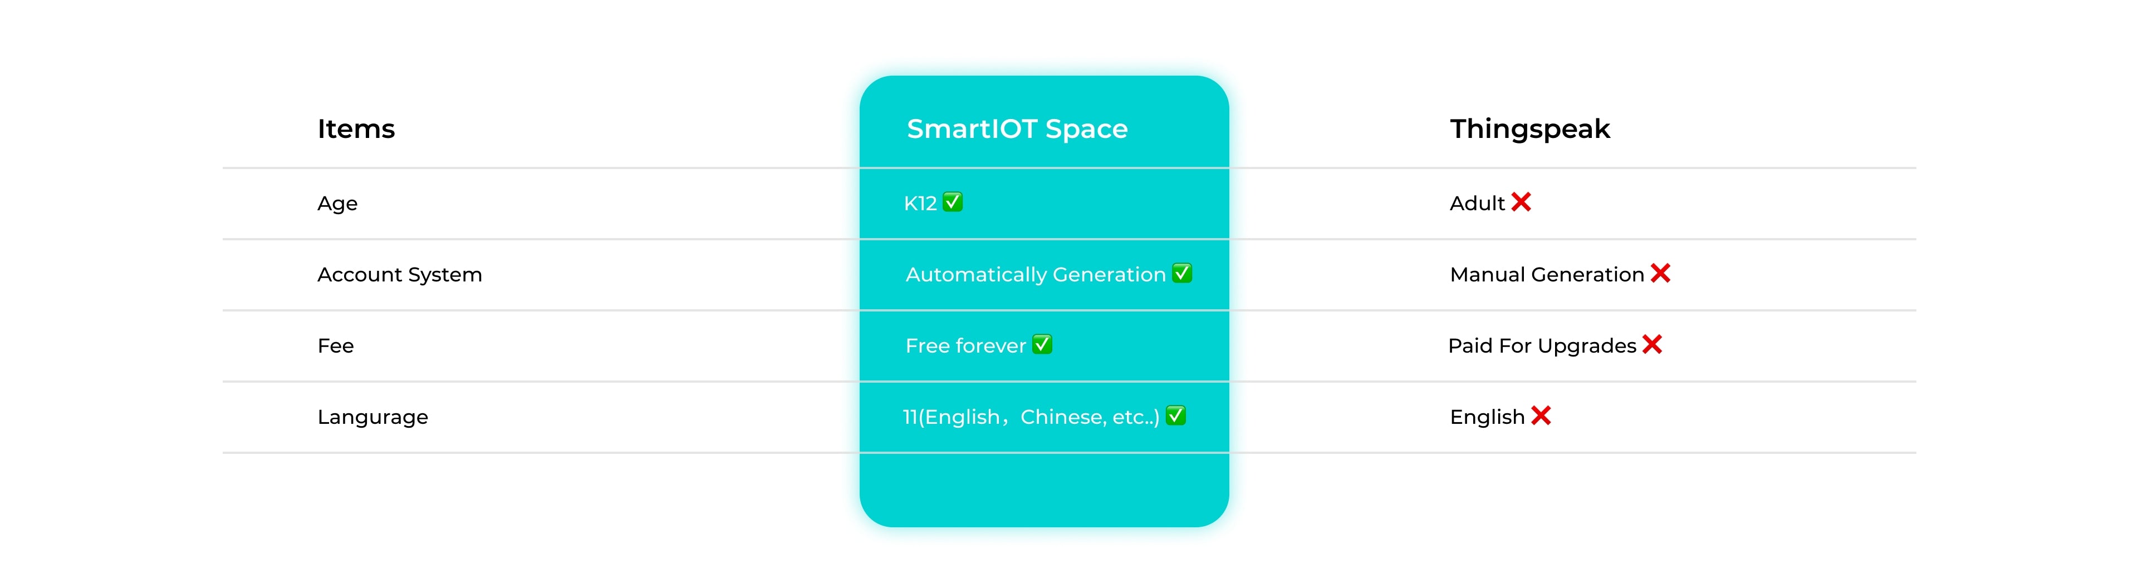
Task: Click the K12 text in SmartIOT column
Action: click(x=920, y=203)
